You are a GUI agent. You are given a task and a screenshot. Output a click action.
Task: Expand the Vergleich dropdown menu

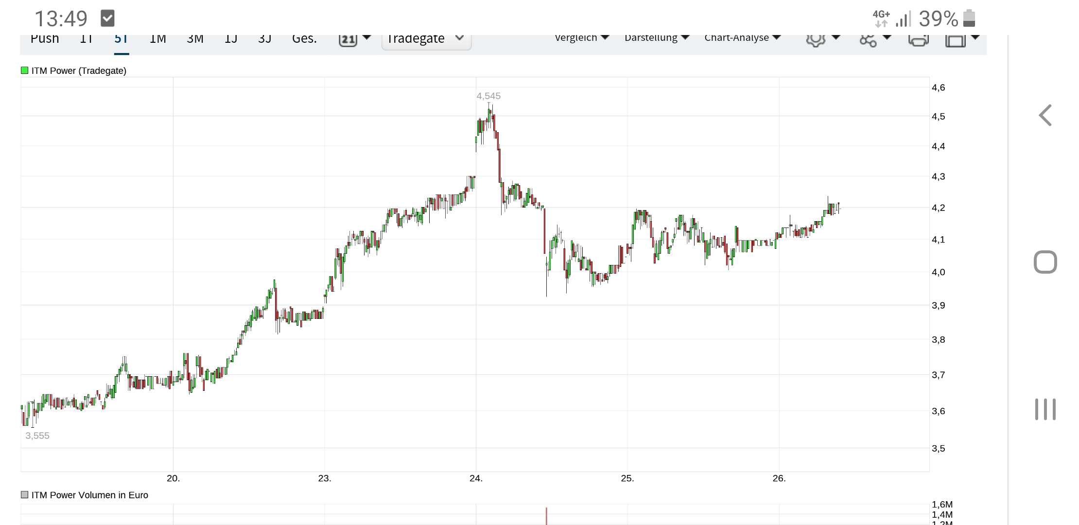(x=581, y=38)
